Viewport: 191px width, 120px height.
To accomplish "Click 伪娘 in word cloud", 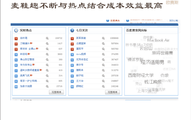I will coord(165,75).
